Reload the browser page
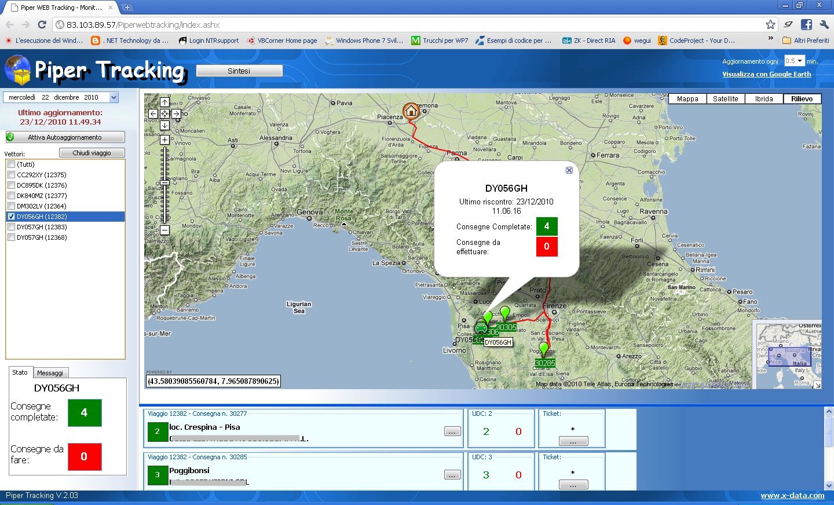The image size is (834, 505). (42, 24)
